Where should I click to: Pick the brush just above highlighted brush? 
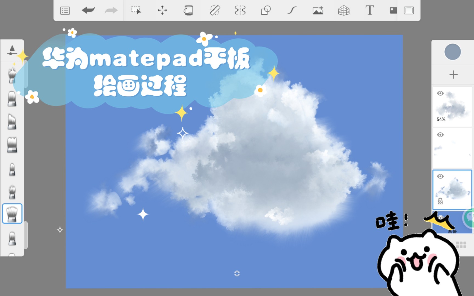(x=12, y=192)
